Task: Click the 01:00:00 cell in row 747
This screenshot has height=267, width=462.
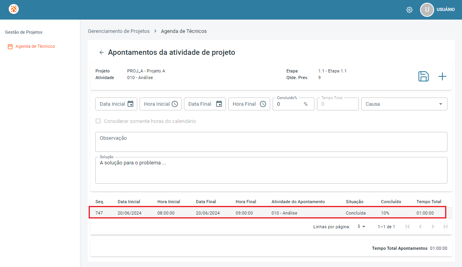Action: pyautogui.click(x=425, y=213)
